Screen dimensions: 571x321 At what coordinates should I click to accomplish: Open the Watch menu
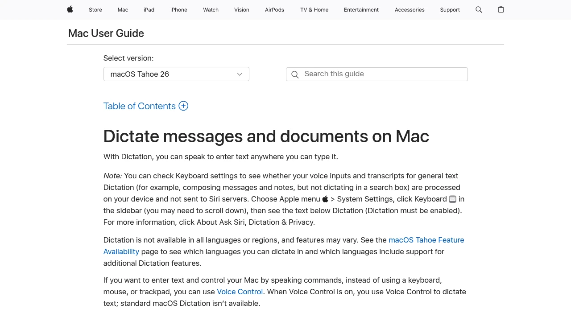pyautogui.click(x=211, y=10)
